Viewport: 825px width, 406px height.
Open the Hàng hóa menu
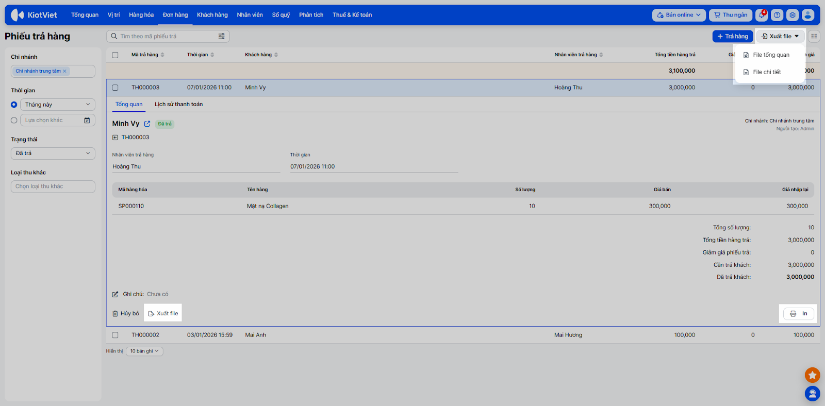point(141,15)
